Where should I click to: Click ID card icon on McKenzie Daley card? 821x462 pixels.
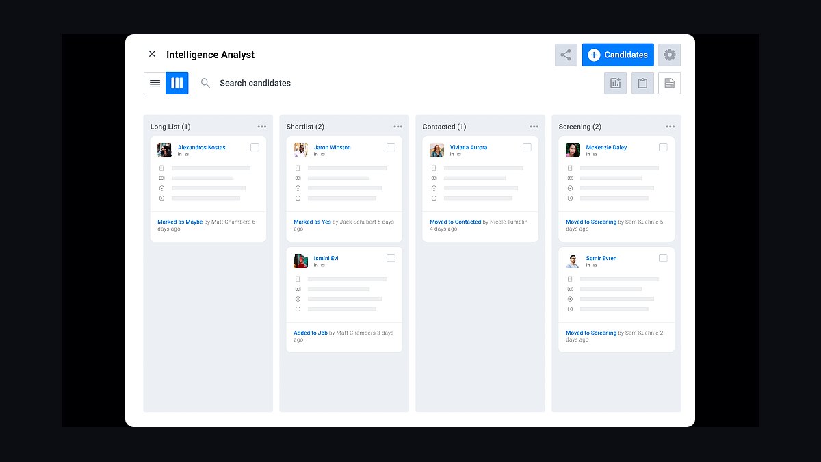(570, 178)
